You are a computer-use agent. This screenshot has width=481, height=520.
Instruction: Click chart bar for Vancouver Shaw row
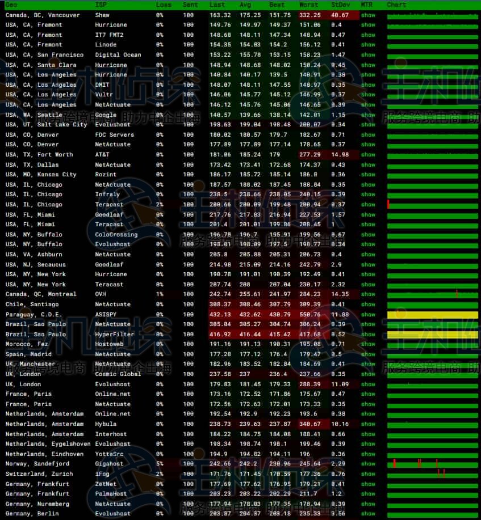433,16
